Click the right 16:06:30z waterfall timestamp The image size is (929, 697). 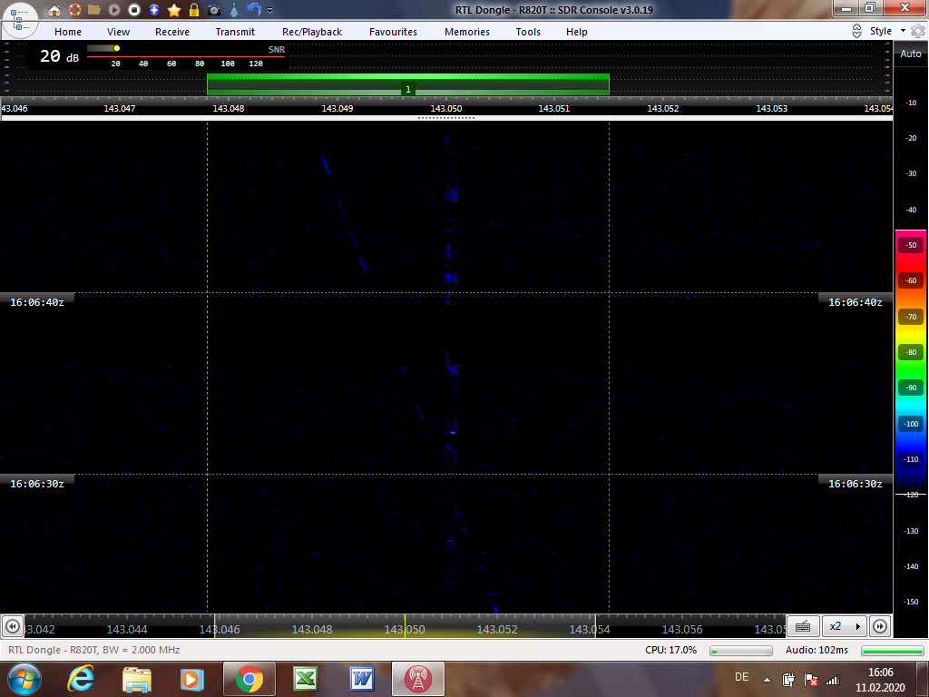pyautogui.click(x=855, y=484)
